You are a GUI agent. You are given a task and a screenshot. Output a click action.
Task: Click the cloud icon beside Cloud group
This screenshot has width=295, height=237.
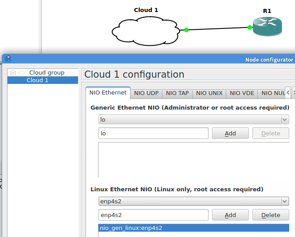(22, 73)
